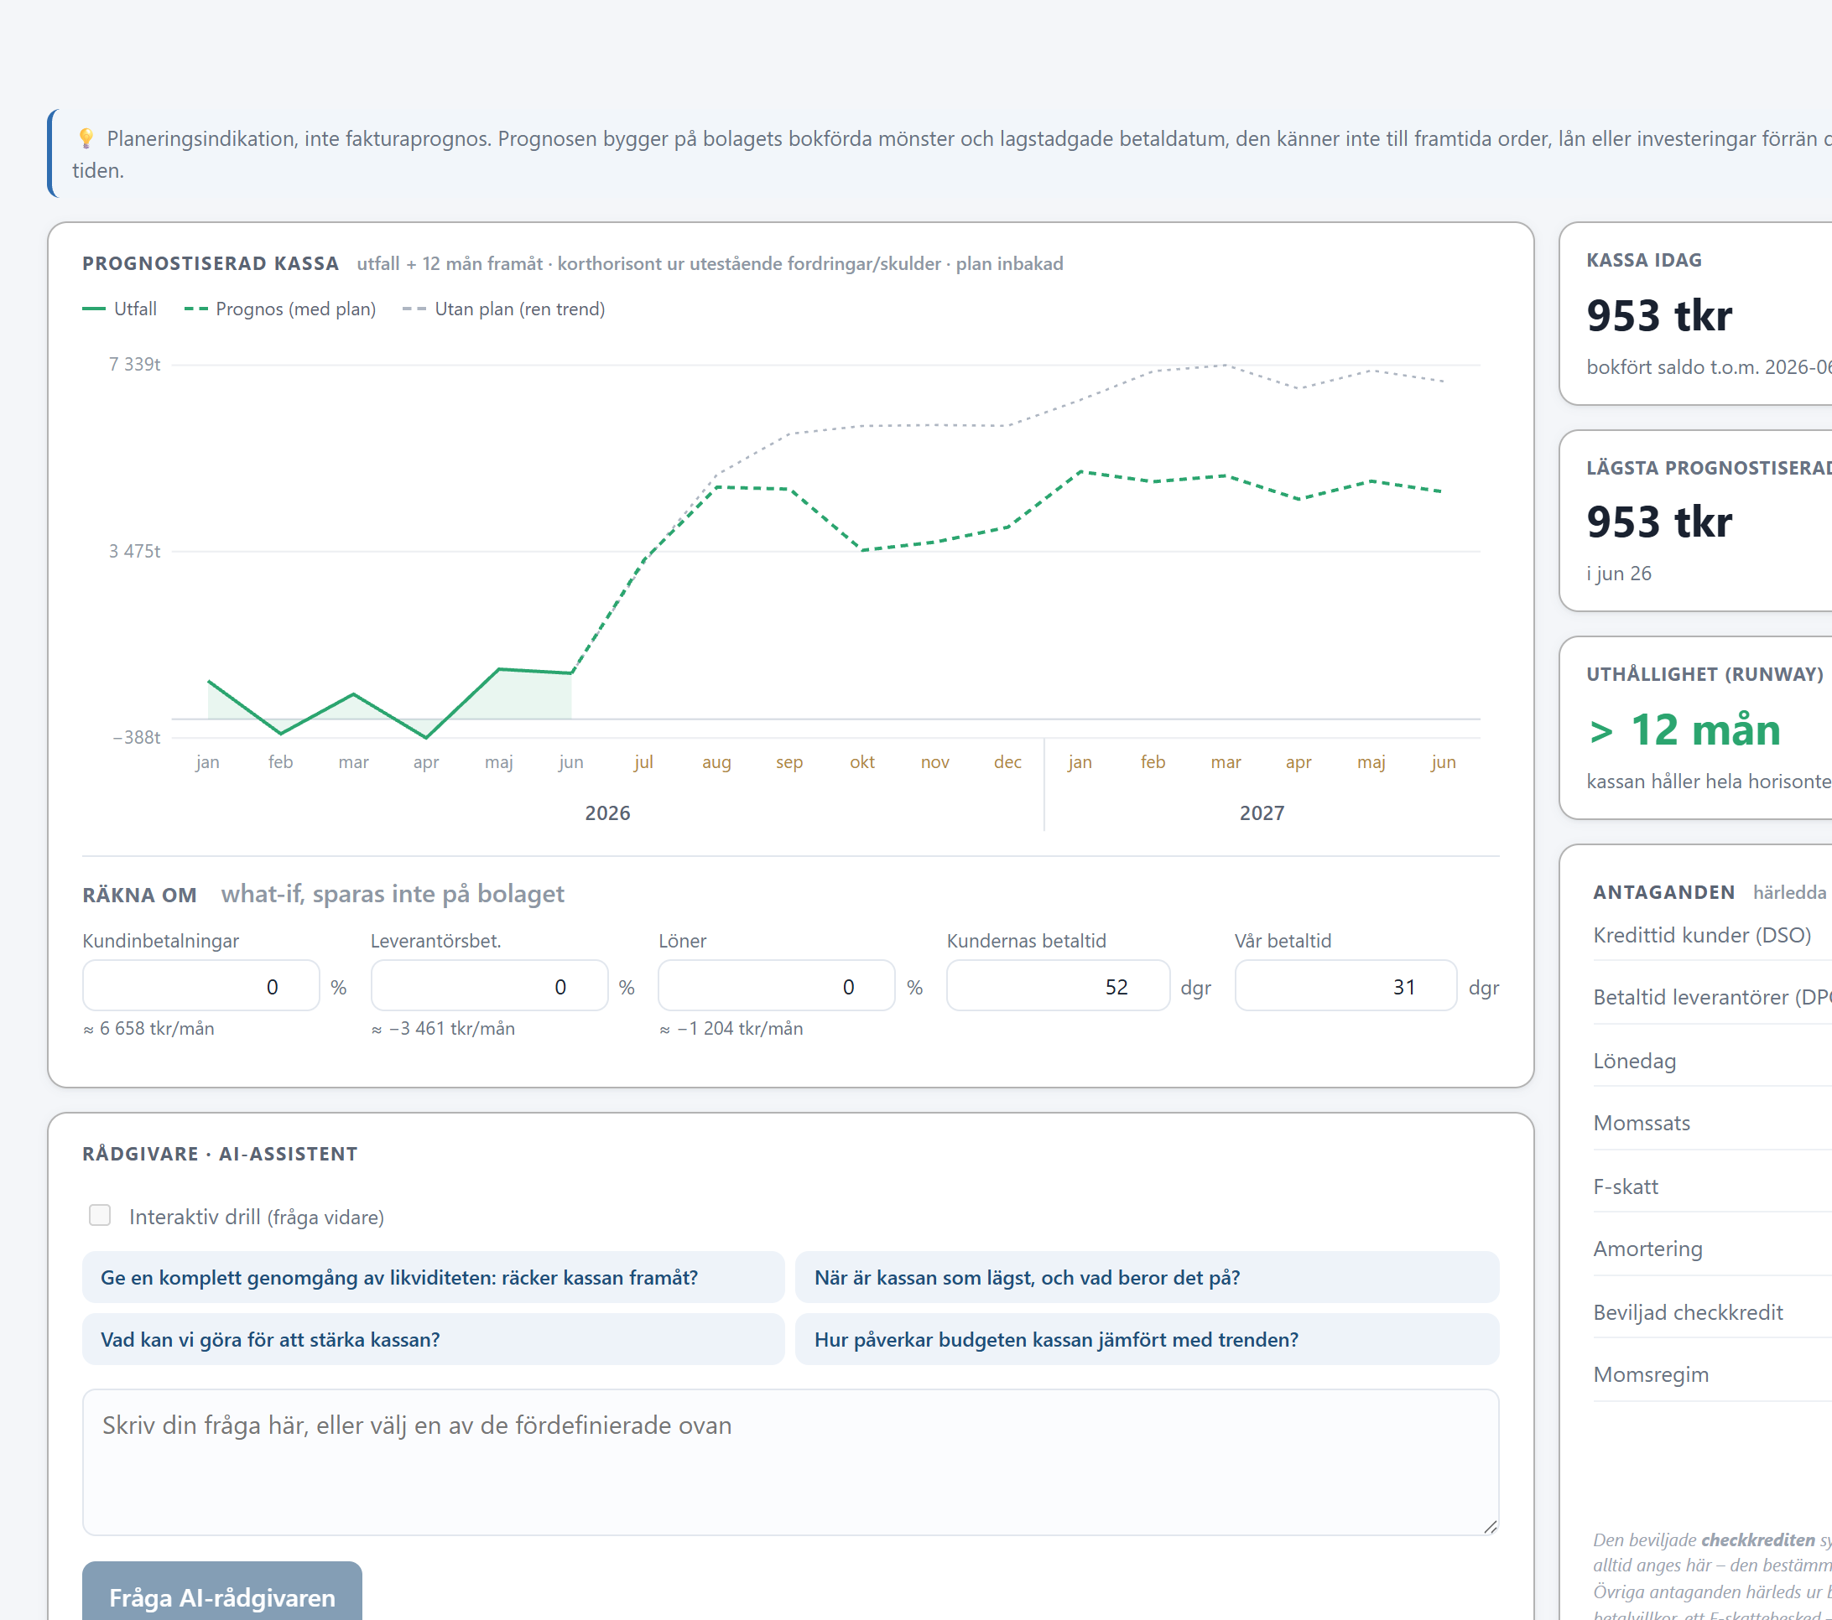This screenshot has height=1620, width=1832.
Task: Click the Leverantörsbet. percent input field
Action: pyautogui.click(x=489, y=985)
